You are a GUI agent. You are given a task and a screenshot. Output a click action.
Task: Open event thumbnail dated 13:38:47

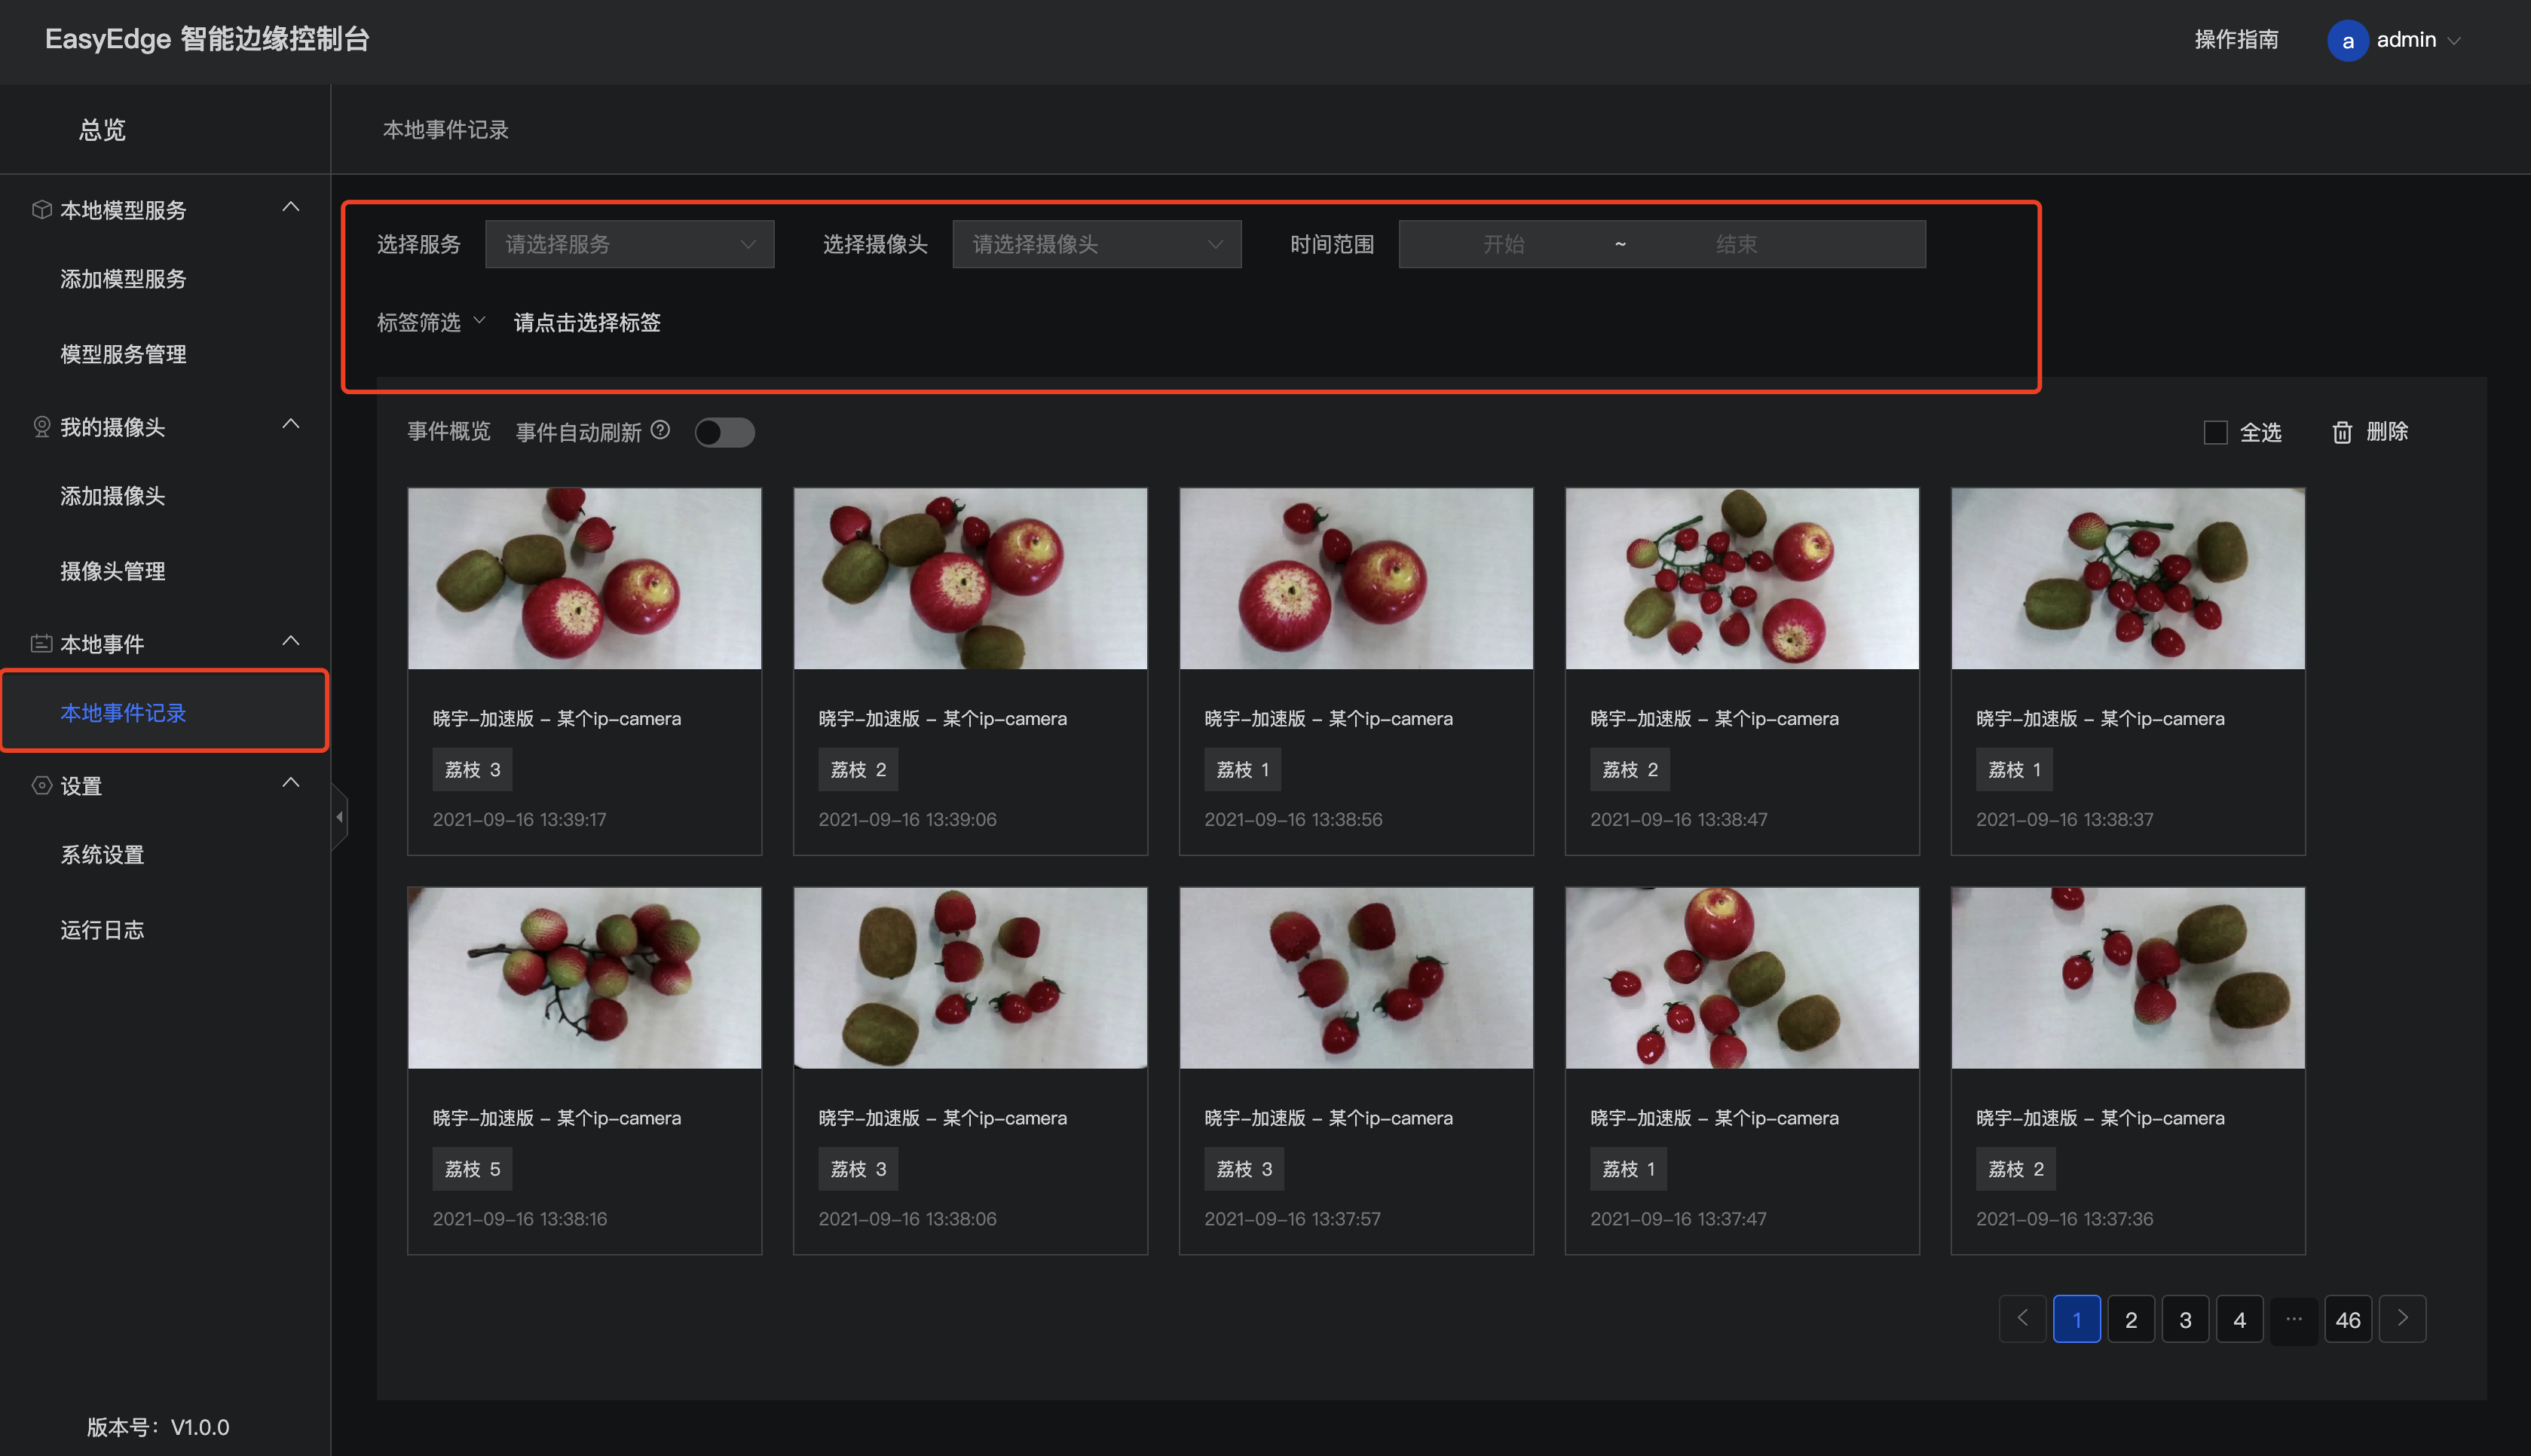tap(1742, 578)
